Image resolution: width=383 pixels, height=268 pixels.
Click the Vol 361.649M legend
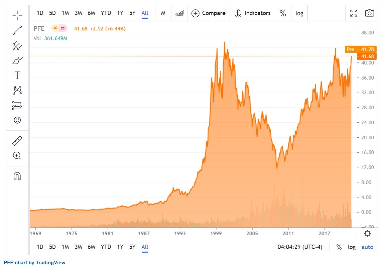(50, 38)
